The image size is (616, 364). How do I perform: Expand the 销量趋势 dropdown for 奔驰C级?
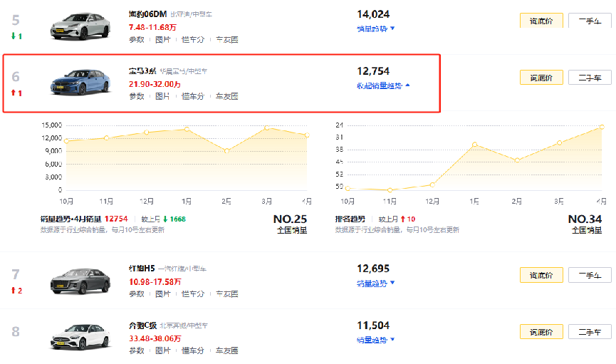pyautogui.click(x=375, y=340)
